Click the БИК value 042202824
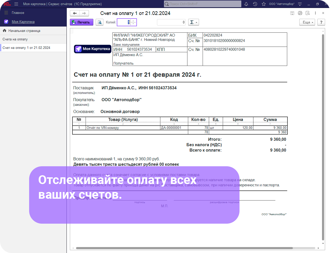330x253 pixels. [x=213, y=35]
